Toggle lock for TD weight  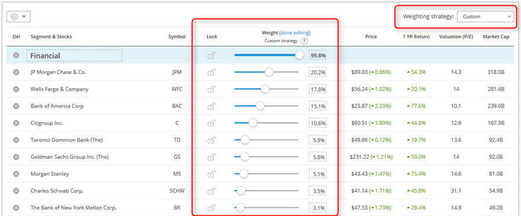click(212, 140)
